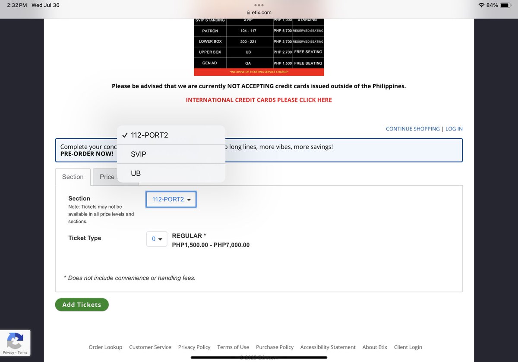The height and width of the screenshot is (362, 518).
Task: Open the Privacy Policy footer link
Action: point(194,347)
